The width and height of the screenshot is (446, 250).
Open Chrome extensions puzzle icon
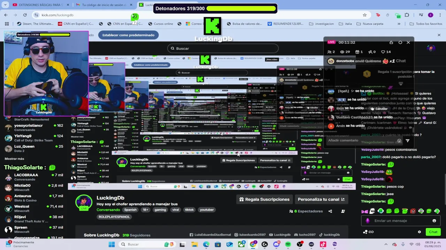pos(407,15)
